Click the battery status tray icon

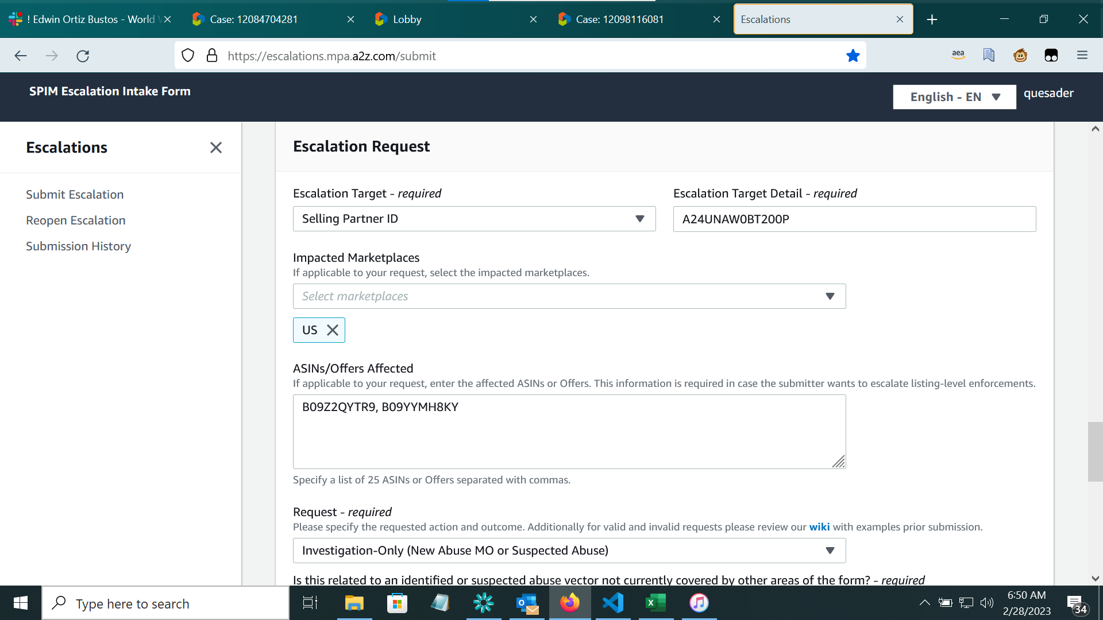pos(945,603)
